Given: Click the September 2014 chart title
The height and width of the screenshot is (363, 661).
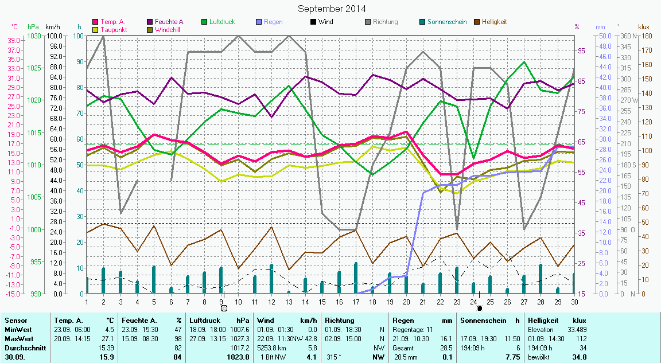Looking at the screenshot, I should [332, 9].
